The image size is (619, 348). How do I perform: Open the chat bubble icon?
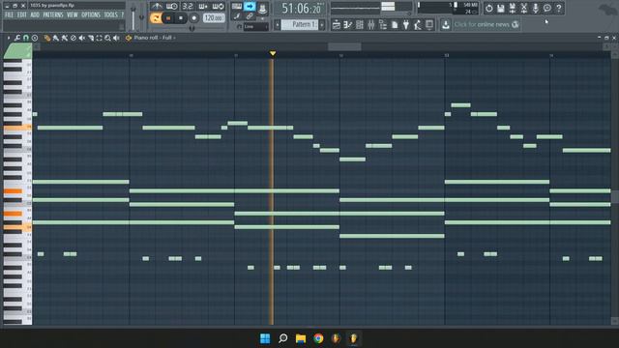(547, 8)
